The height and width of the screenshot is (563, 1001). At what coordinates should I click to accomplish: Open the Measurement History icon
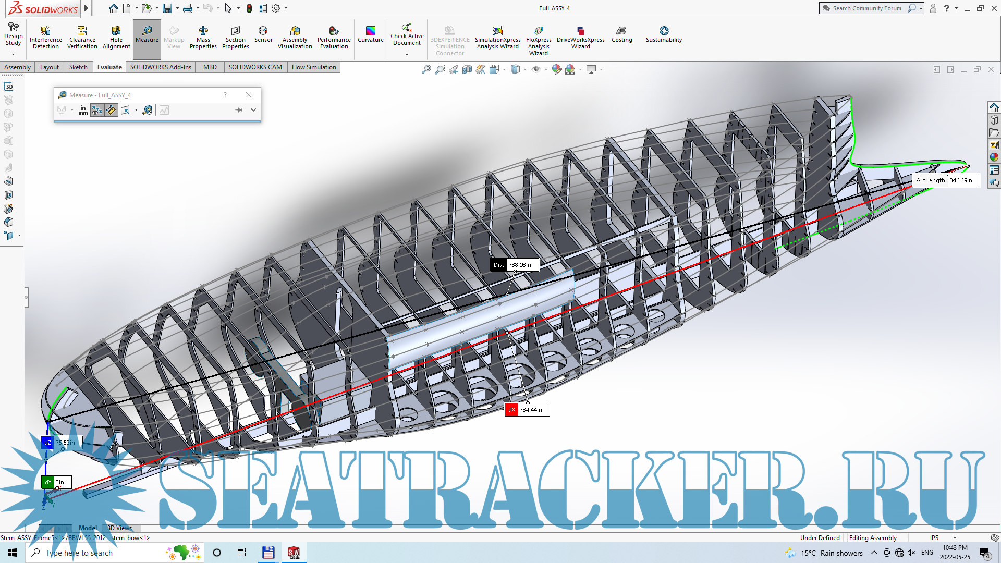click(x=148, y=110)
